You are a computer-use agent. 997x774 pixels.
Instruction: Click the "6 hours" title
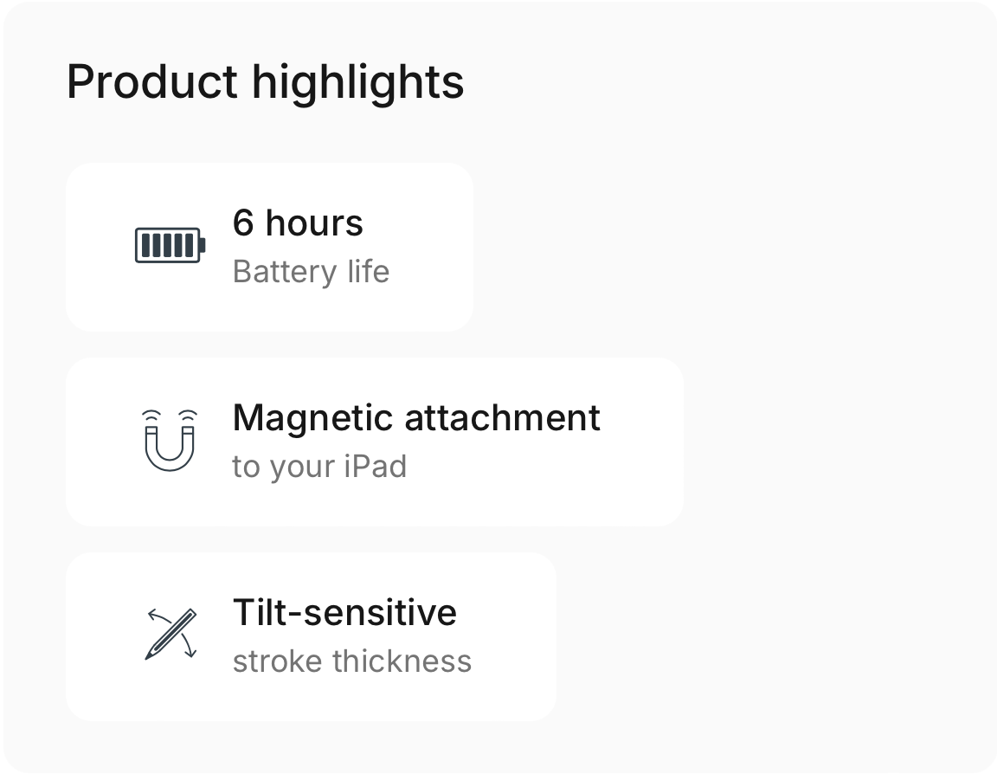(x=298, y=223)
